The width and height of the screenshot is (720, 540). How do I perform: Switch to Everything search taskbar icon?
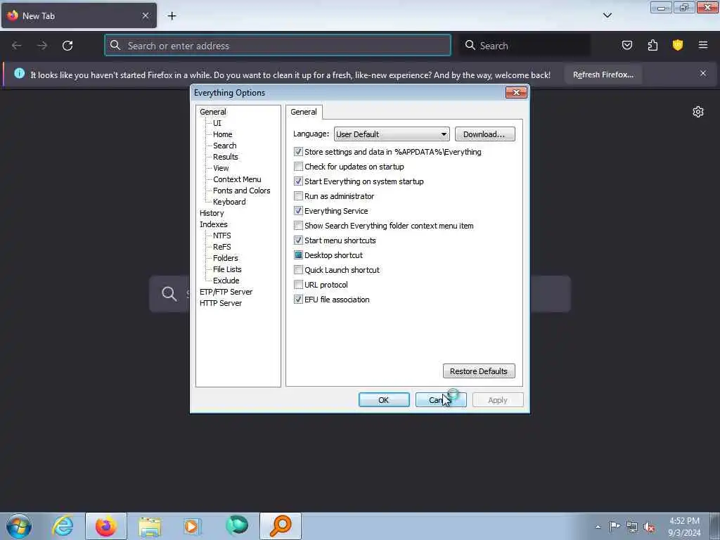(x=281, y=526)
